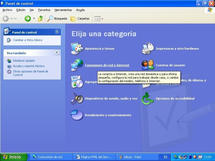The width and height of the screenshot is (215, 161).
Task: Open Cuentas de usuario category link
Action: [x=170, y=65]
